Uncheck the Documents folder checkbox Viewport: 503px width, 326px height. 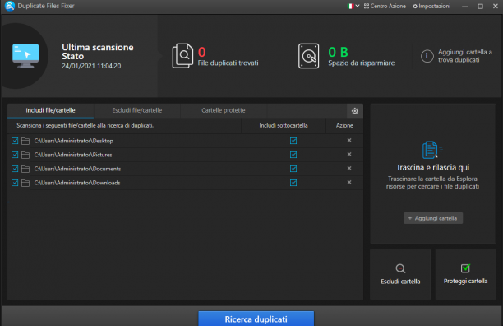pyautogui.click(x=15, y=169)
